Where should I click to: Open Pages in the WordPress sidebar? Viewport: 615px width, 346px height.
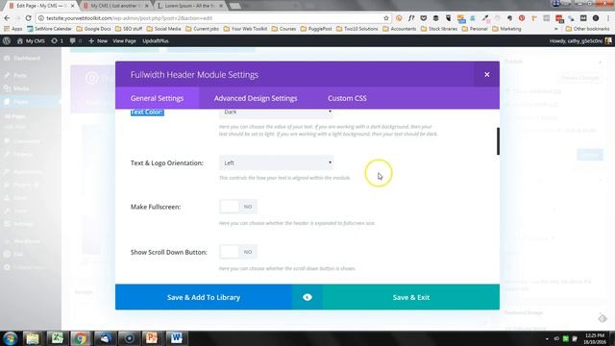(x=21, y=102)
